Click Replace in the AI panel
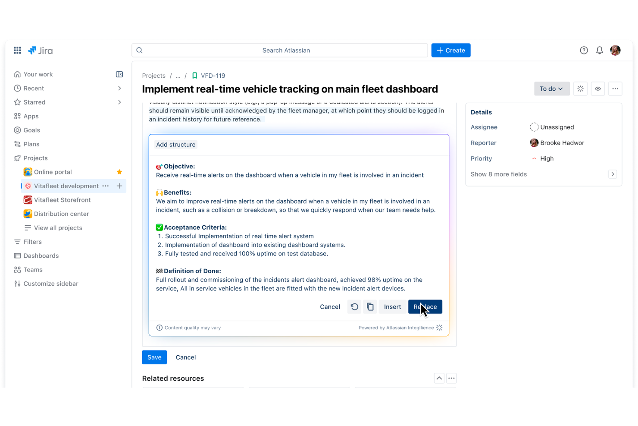This screenshot has height=426, width=638. tap(425, 307)
